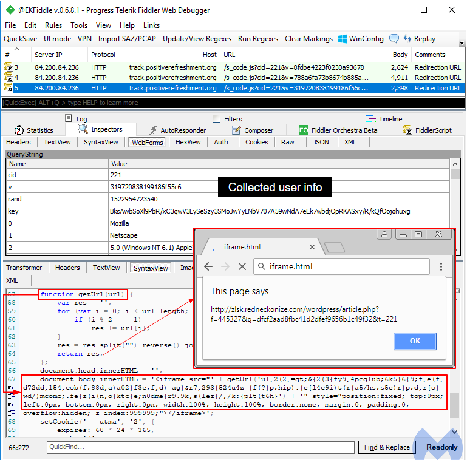Viewport: 467px width, 460px height.
Task: Switch to JSON tab
Action: coord(321,142)
